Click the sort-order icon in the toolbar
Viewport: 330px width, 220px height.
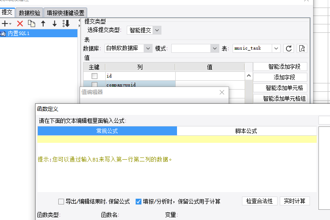pyautogui.click(x=66, y=24)
